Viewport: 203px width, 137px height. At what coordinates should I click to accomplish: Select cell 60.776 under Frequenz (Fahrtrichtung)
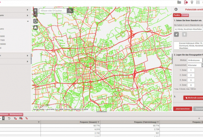point(130,126)
